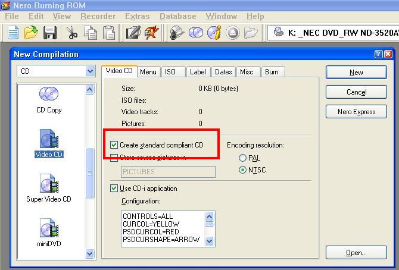Open the Window menu
This screenshot has height=270, width=399.
(x=222, y=16)
